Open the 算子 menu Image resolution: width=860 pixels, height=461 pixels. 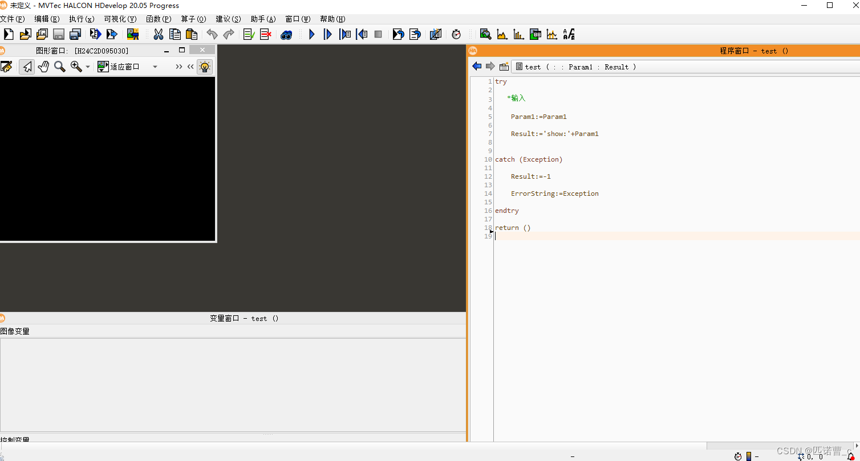click(x=193, y=19)
